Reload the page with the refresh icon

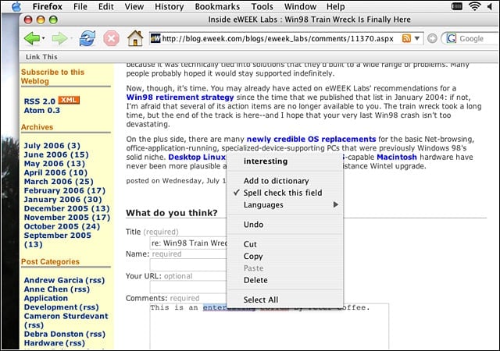pyautogui.click(x=87, y=38)
